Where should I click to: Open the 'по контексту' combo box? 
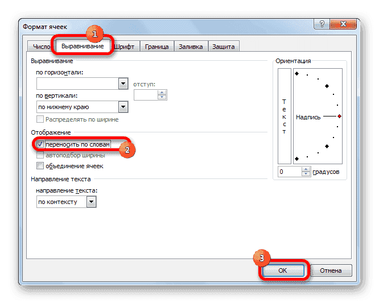66,202
